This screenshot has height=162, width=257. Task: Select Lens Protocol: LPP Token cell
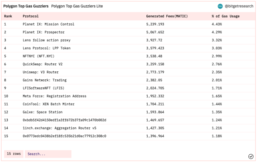coord(47,48)
